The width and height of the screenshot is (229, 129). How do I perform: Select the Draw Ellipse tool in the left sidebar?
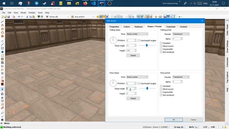(x=3, y=33)
